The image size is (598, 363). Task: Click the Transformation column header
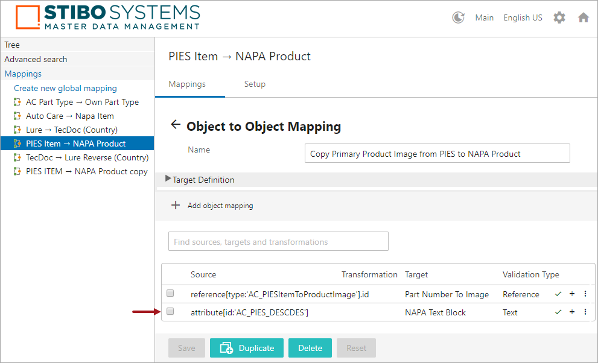click(369, 274)
